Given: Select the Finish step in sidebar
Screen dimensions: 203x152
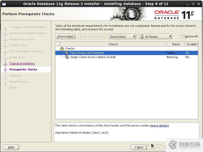Looking at the screenshot, I should pos(13,88).
